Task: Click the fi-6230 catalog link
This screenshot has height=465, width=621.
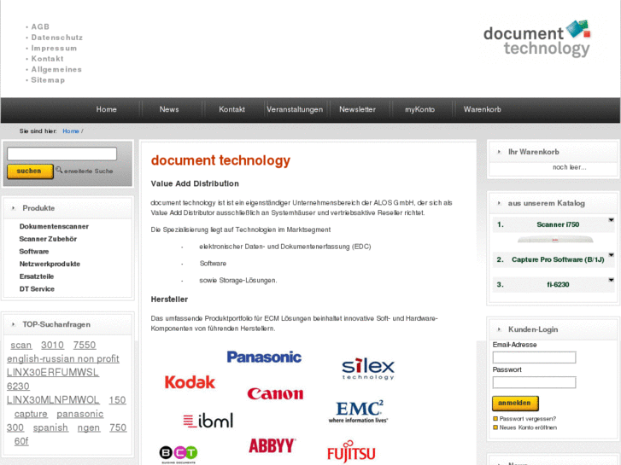Action: (558, 284)
